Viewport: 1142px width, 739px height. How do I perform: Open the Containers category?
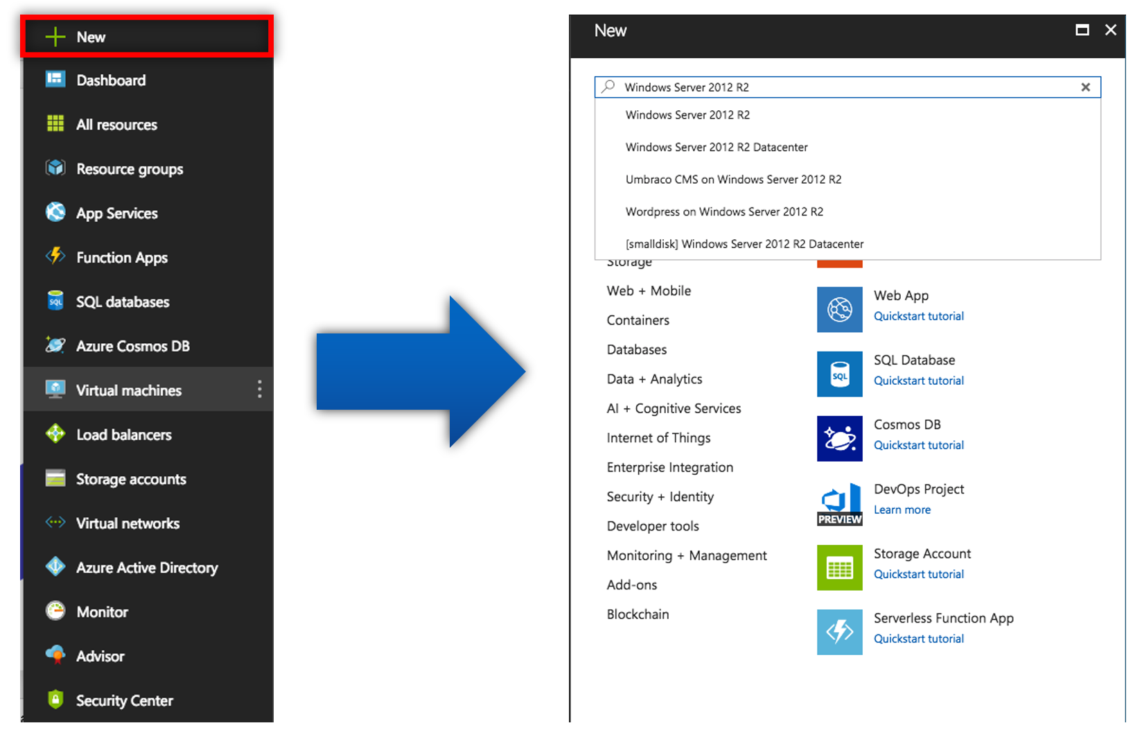pyautogui.click(x=638, y=320)
